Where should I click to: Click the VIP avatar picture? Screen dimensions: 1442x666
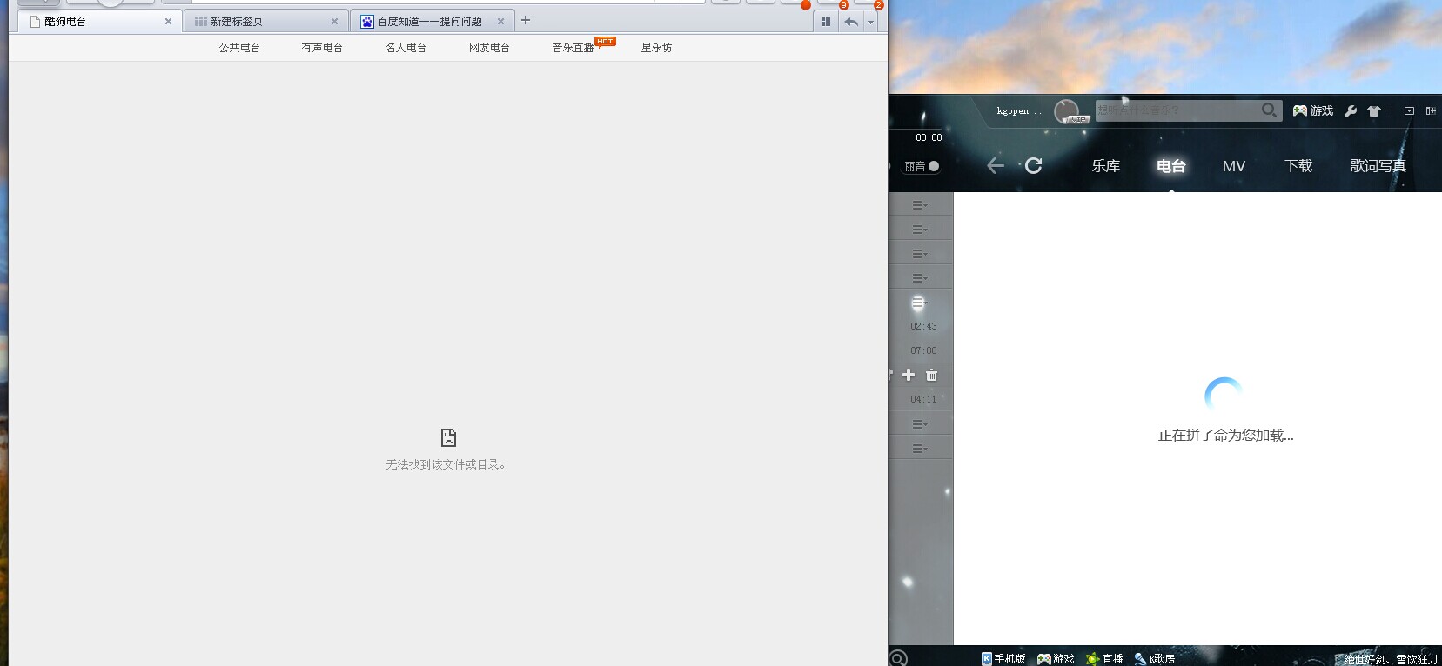click(x=1067, y=111)
